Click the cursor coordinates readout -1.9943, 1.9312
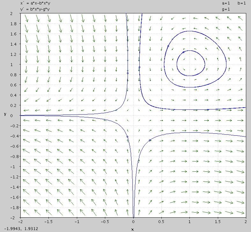 point(21,228)
